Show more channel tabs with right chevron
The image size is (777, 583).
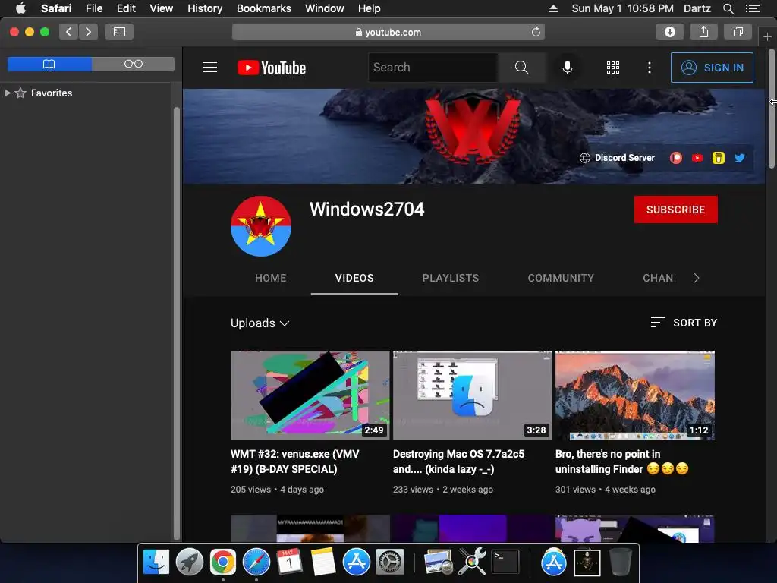697,278
